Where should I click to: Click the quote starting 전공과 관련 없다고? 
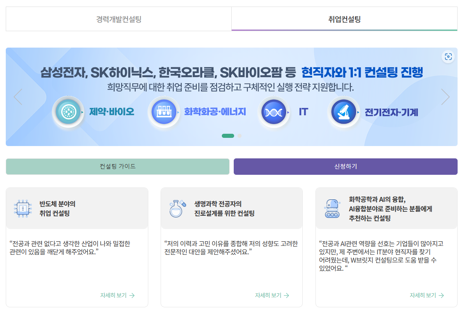click(x=70, y=248)
